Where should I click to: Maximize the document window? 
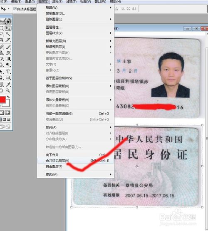[196, 28]
